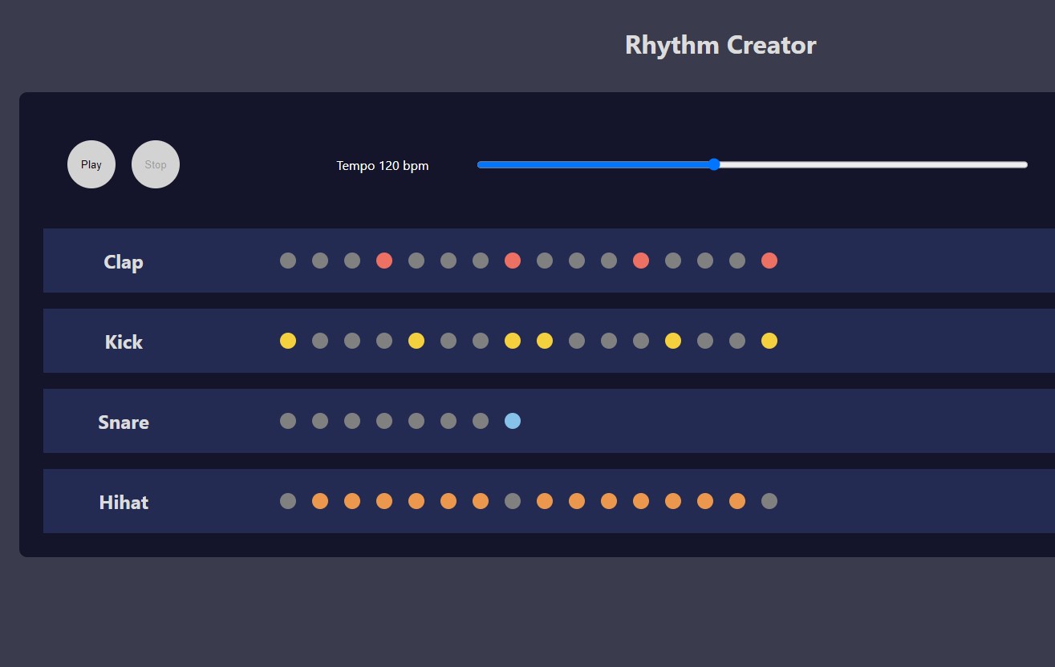Turn off the last yellow Kick step
This screenshot has width=1055, height=667.
coord(769,341)
